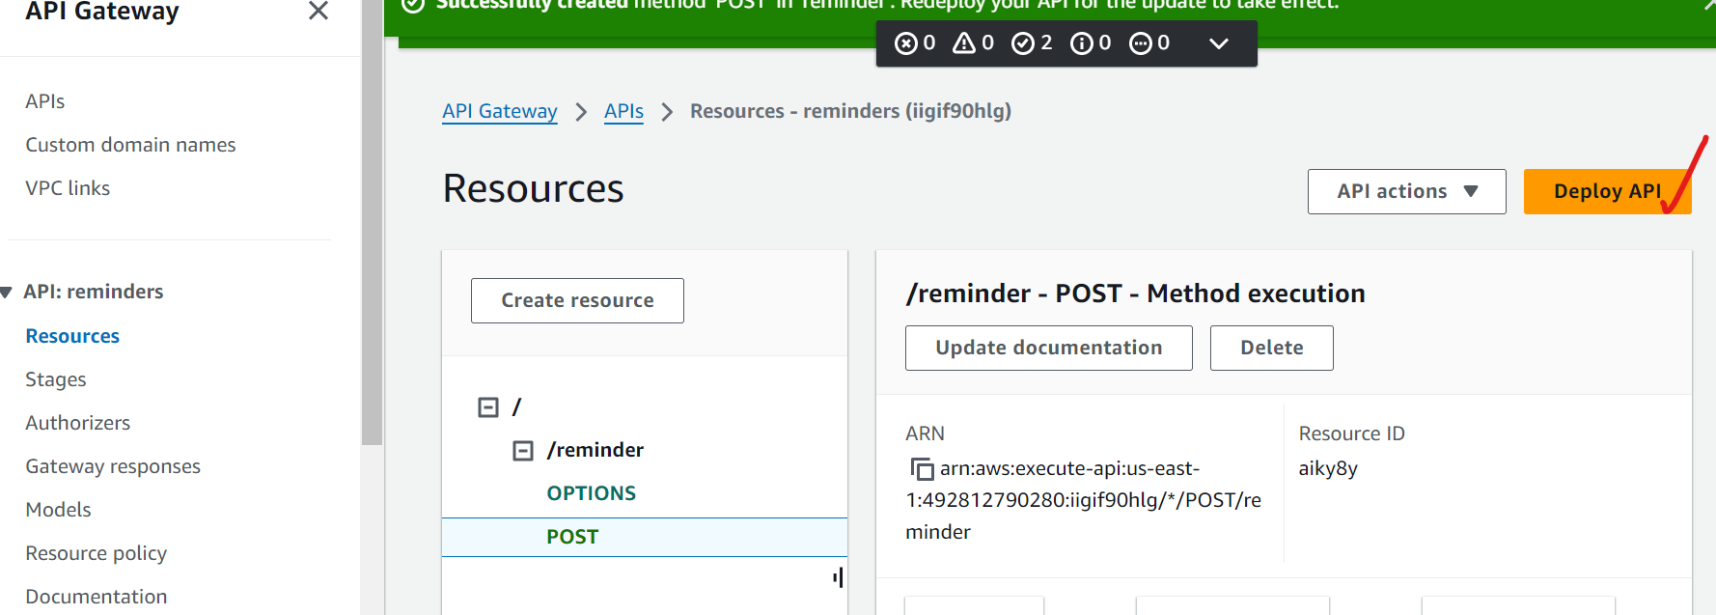Select the OPTIONS method in resource tree

click(591, 493)
